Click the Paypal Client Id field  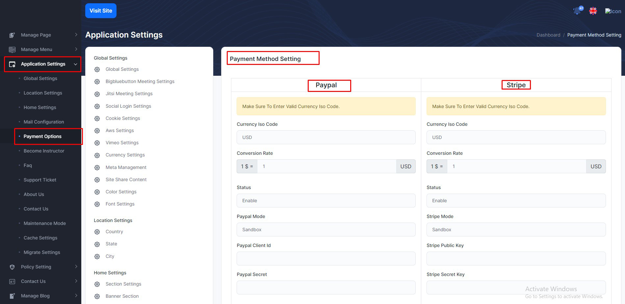point(326,259)
